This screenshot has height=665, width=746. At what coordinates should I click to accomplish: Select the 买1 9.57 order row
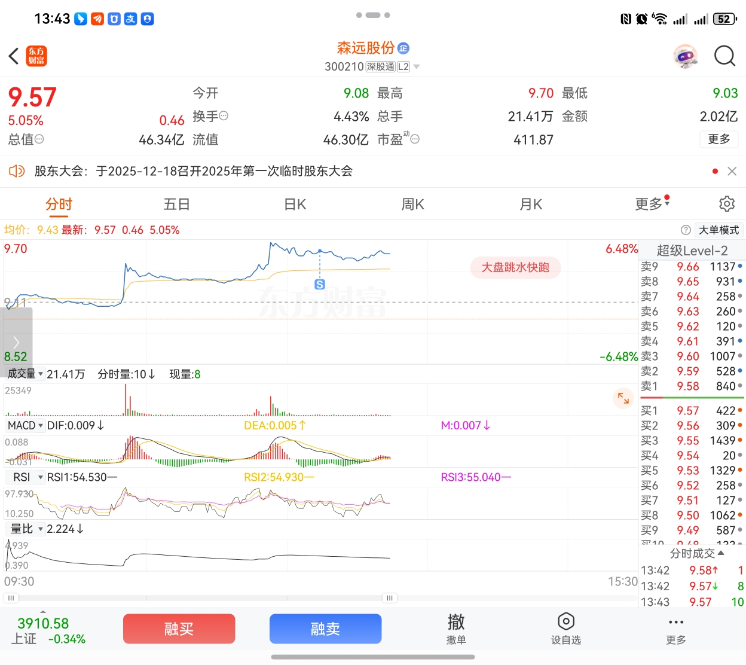click(x=692, y=410)
